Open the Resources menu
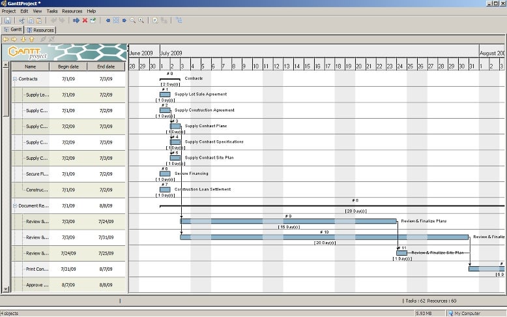The image size is (507, 317). [72, 11]
